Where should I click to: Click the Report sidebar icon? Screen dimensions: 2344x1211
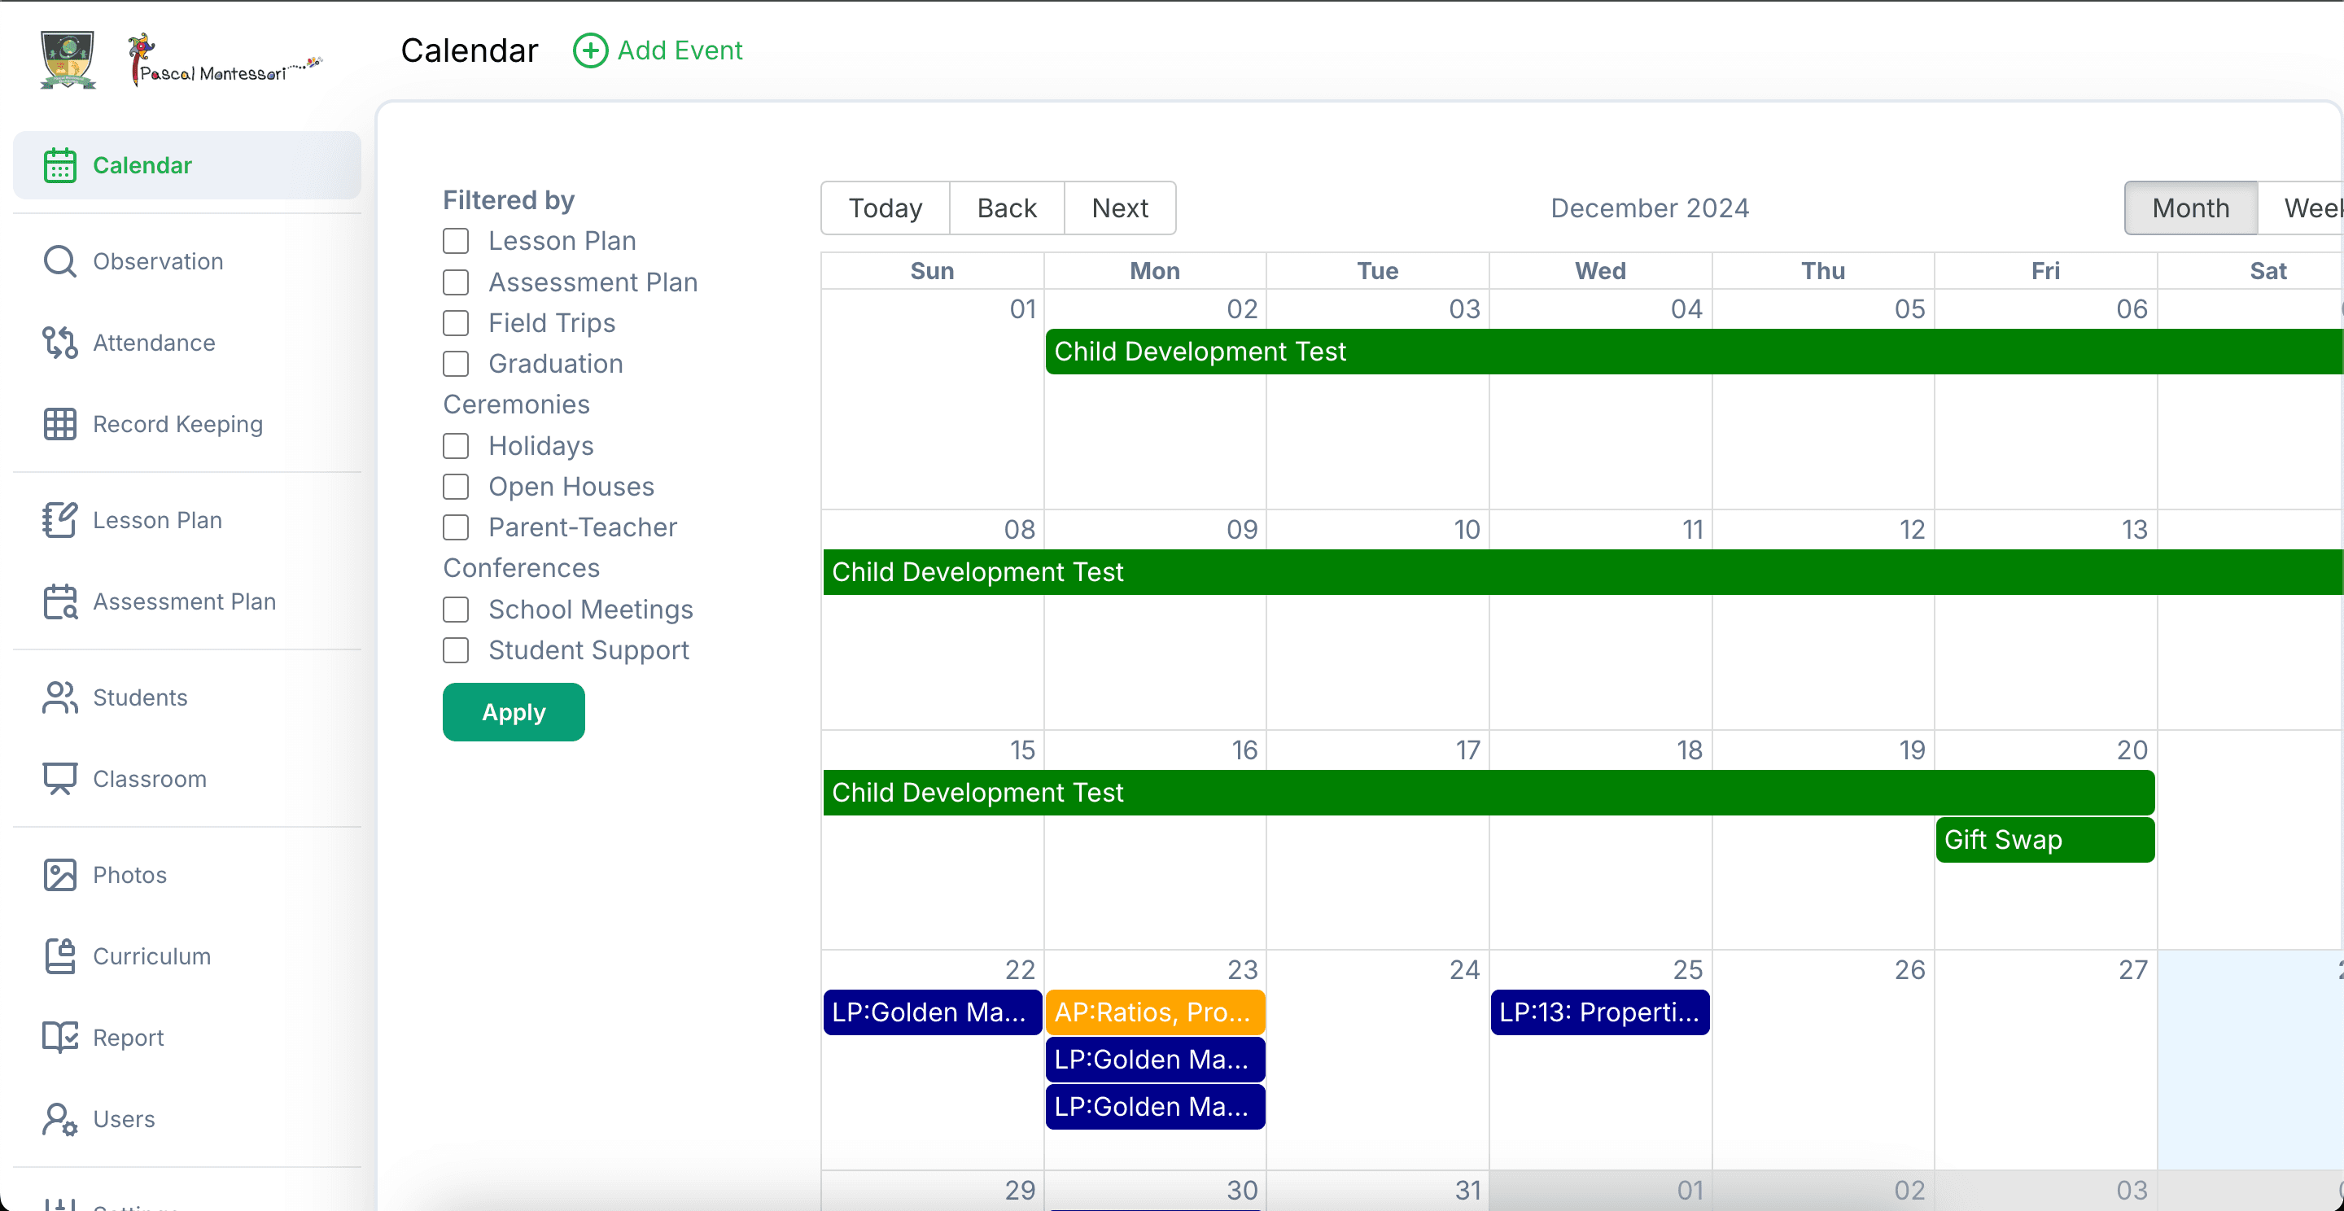tap(60, 1037)
